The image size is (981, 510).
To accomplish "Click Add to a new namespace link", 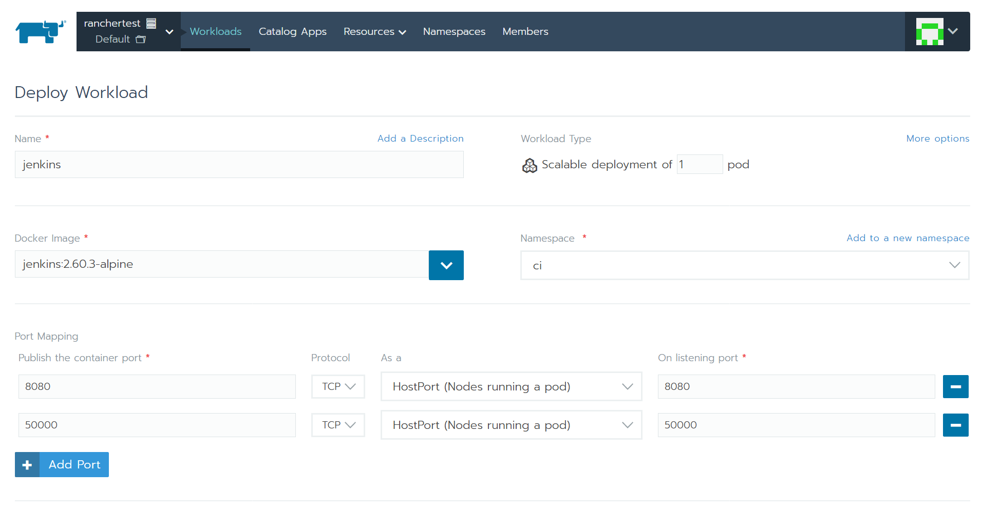I will (908, 238).
